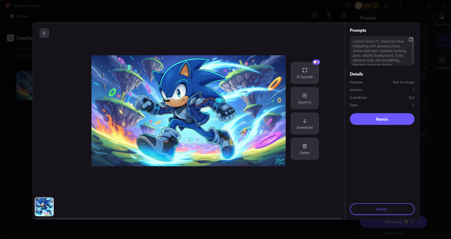Viewport: 451px width, 239px height.
Task: Click the large Sonic preview image
Action: [x=188, y=111]
